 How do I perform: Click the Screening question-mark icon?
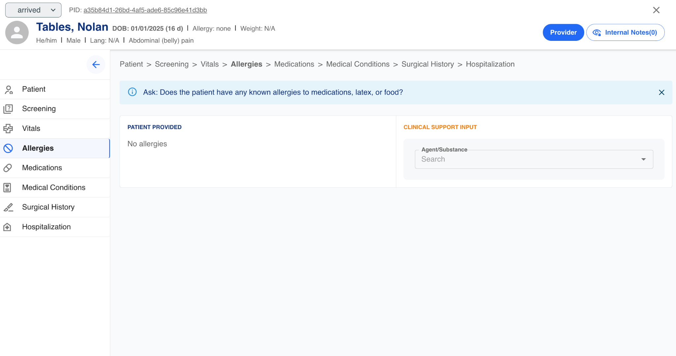[x=8, y=109]
